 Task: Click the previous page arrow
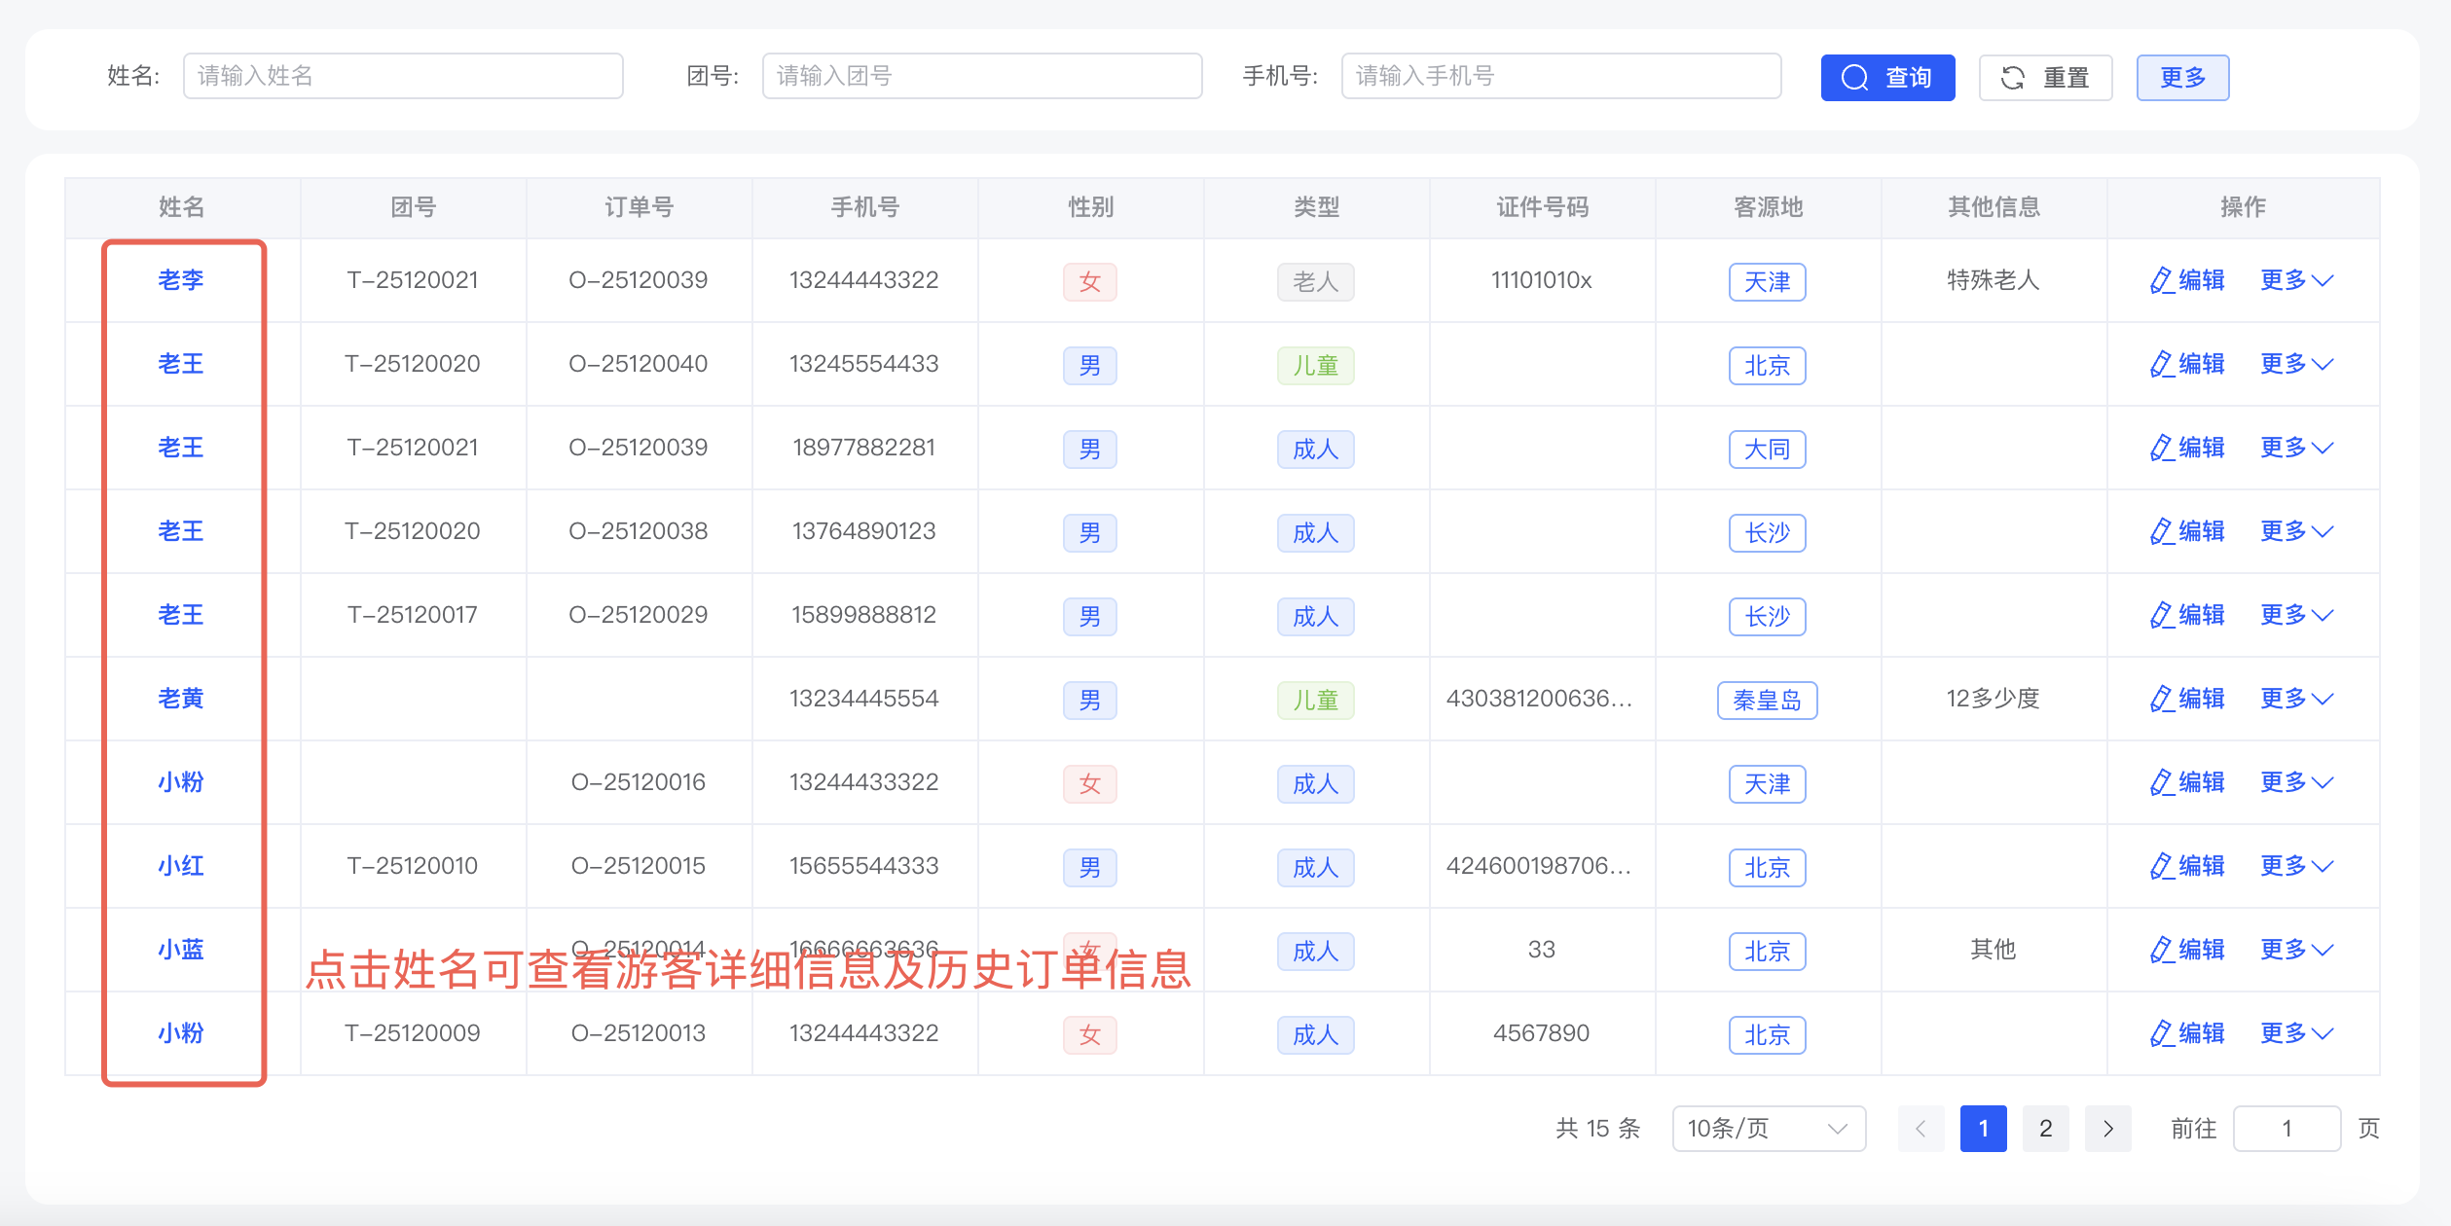(1921, 1129)
